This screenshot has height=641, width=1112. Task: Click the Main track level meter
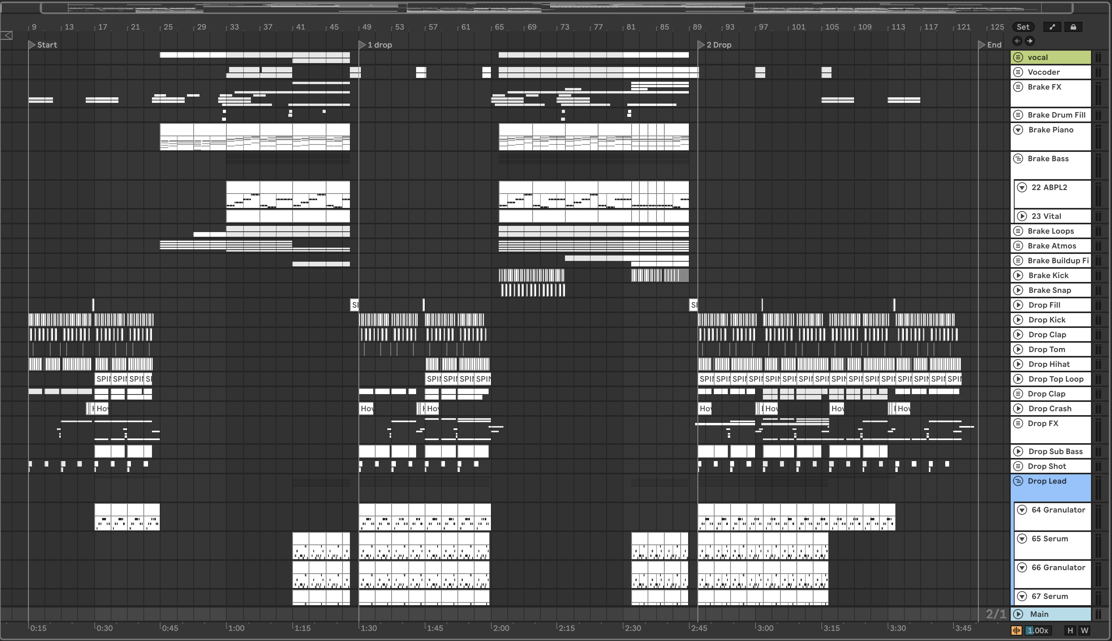pyautogui.click(x=1098, y=614)
